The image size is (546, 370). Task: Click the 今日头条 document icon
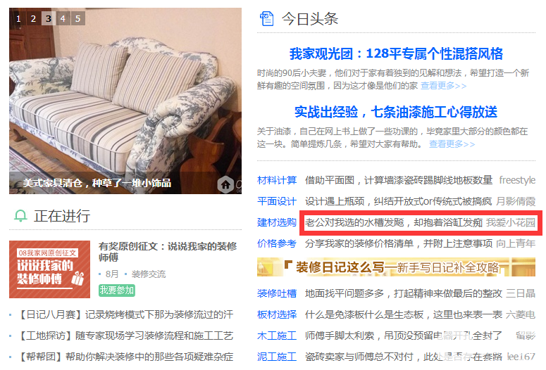pos(267,19)
